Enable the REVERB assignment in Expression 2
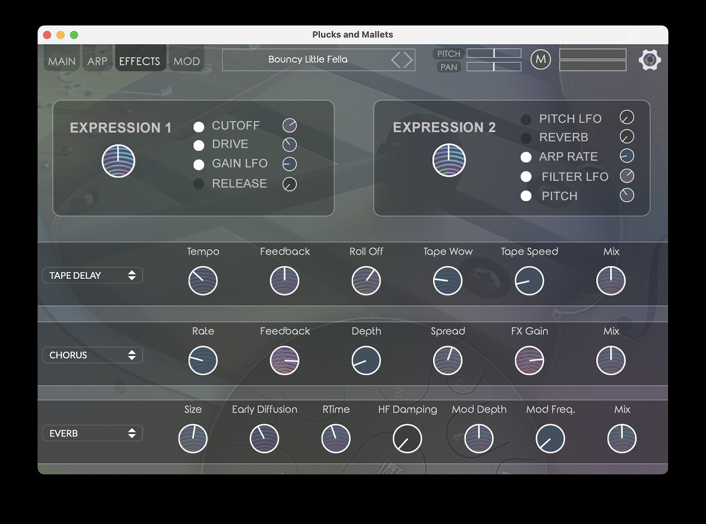Viewport: 706px width, 524px height. [527, 138]
